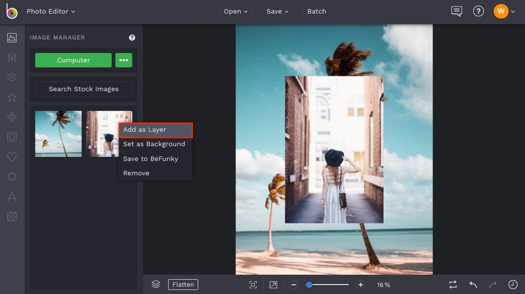The height and width of the screenshot is (294, 525).
Task: Flatten the layers
Action: 183,285
